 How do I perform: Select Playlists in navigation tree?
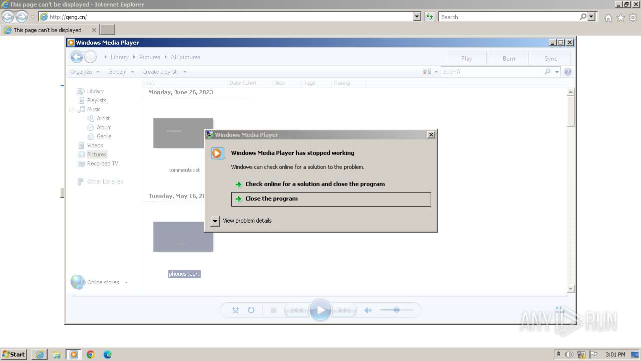(97, 100)
